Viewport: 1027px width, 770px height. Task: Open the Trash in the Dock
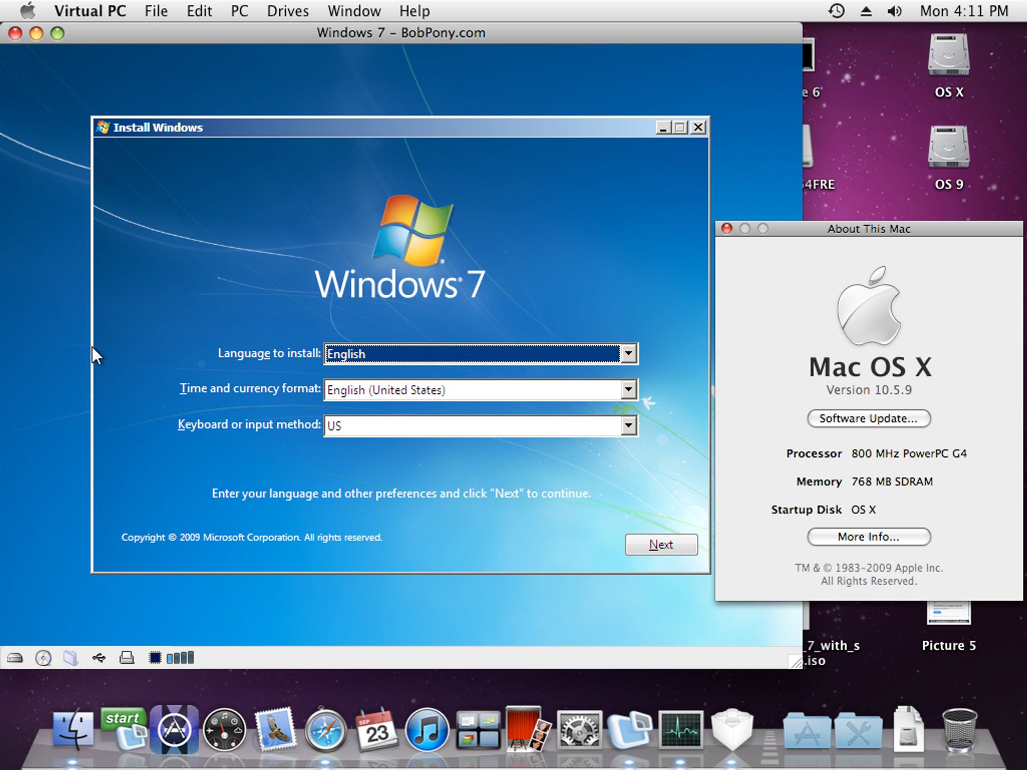pyautogui.click(x=959, y=730)
